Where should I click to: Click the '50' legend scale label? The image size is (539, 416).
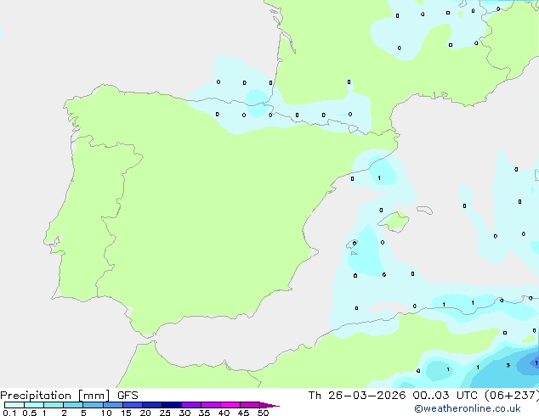(x=263, y=413)
